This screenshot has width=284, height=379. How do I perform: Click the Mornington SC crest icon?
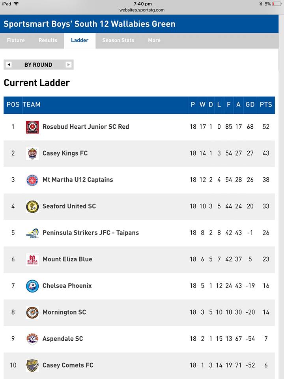(x=32, y=313)
